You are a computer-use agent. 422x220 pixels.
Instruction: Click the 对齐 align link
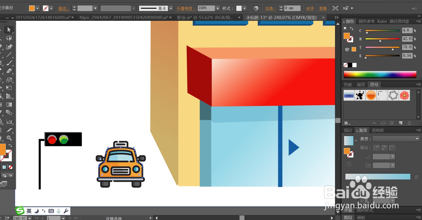click(310, 8)
